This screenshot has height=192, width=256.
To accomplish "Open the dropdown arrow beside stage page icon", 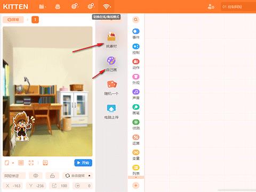I will click(x=13, y=163).
